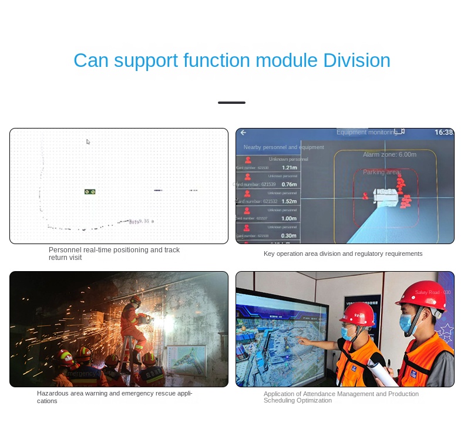Click the back arrow in Equipment monitoring

point(243,133)
